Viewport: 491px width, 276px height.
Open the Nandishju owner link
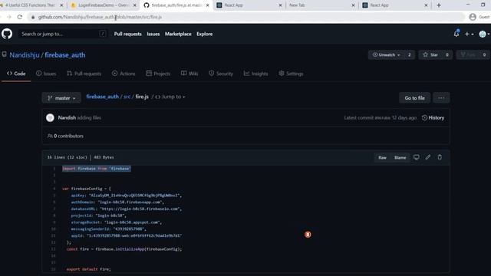pyautogui.click(x=25, y=55)
